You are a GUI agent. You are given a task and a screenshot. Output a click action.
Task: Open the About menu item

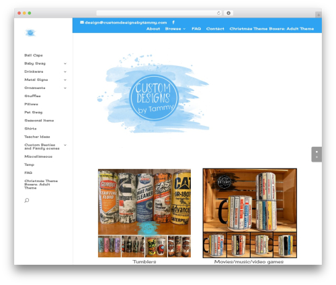pyautogui.click(x=153, y=29)
